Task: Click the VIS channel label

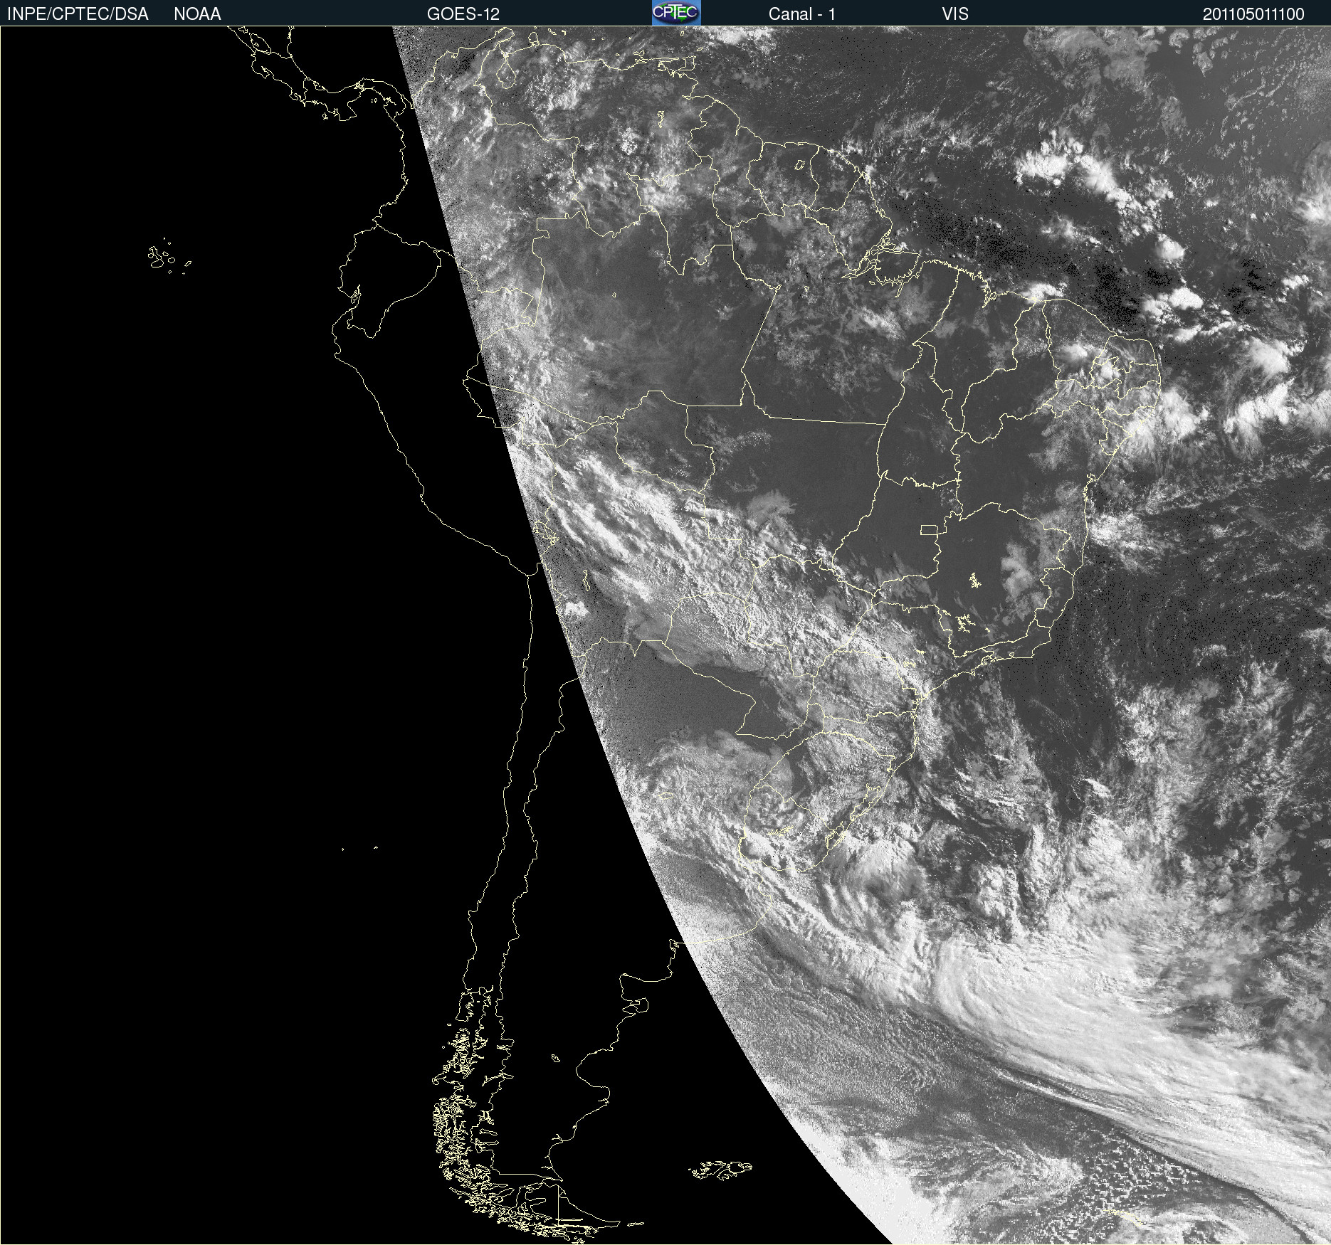Action: 955,14
